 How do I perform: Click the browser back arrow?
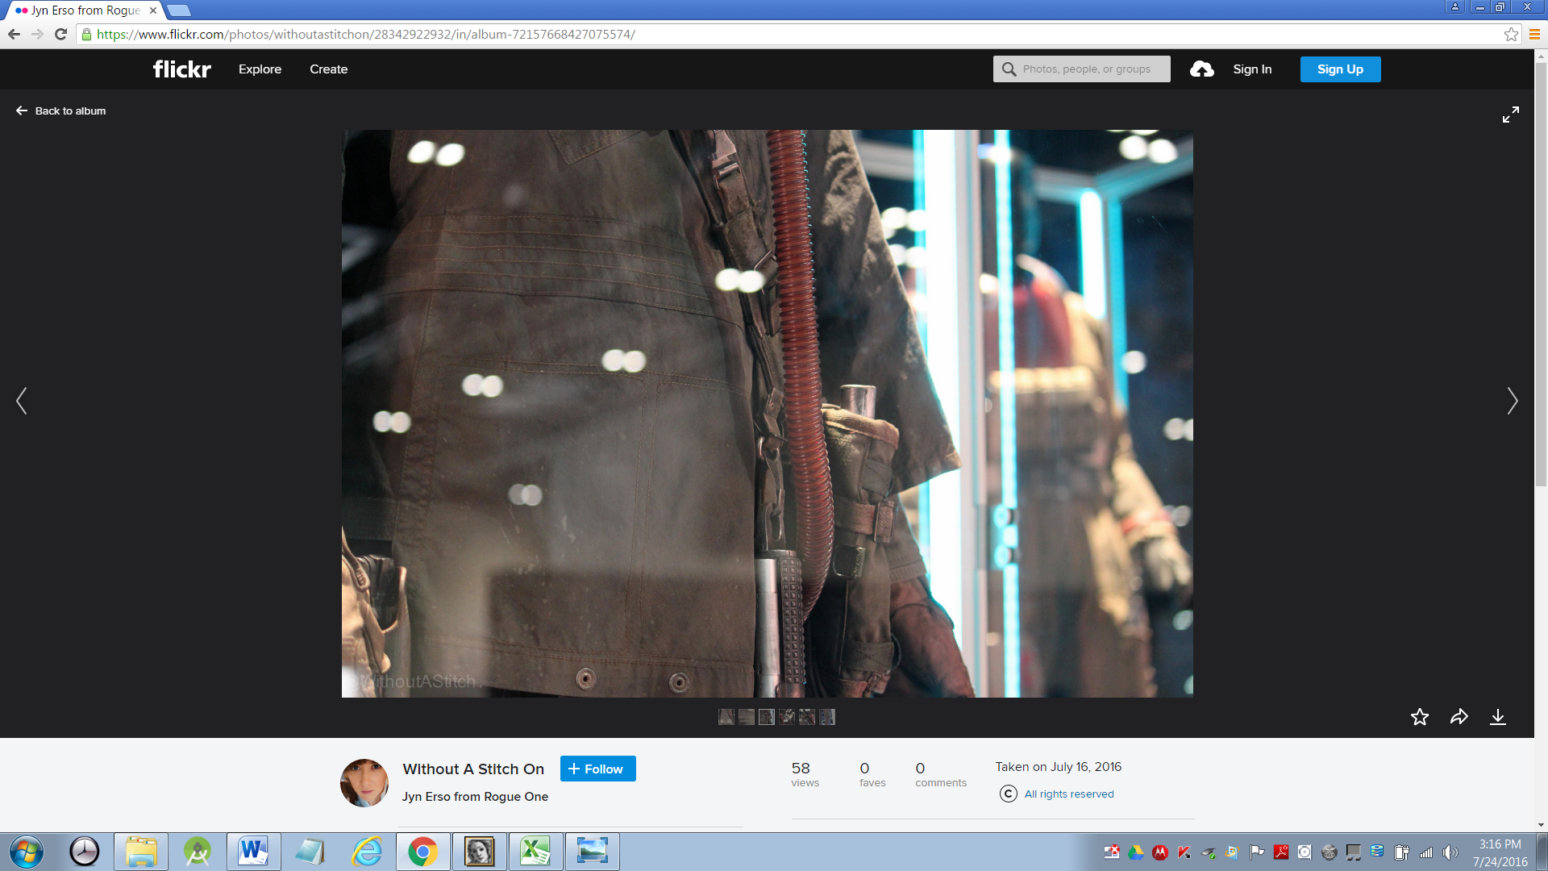coord(14,34)
